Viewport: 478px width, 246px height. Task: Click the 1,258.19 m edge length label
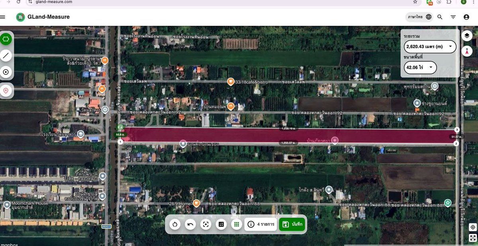coord(288,128)
